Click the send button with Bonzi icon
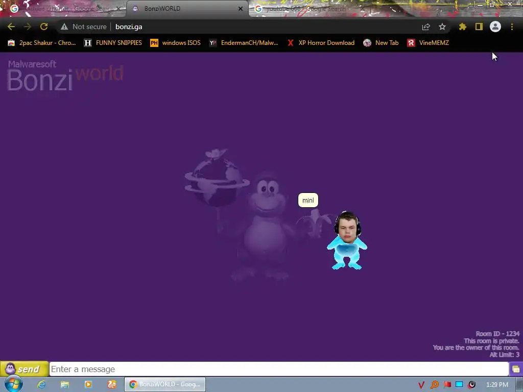Viewport: 523px width, 392px height. pos(25,369)
